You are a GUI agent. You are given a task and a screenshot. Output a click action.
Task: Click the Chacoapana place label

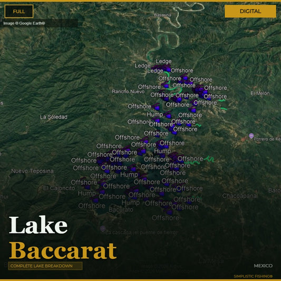pyautogui.click(x=240, y=196)
